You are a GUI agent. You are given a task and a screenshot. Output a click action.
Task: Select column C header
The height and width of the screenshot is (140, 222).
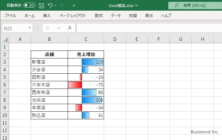pyautogui.click(x=86, y=39)
